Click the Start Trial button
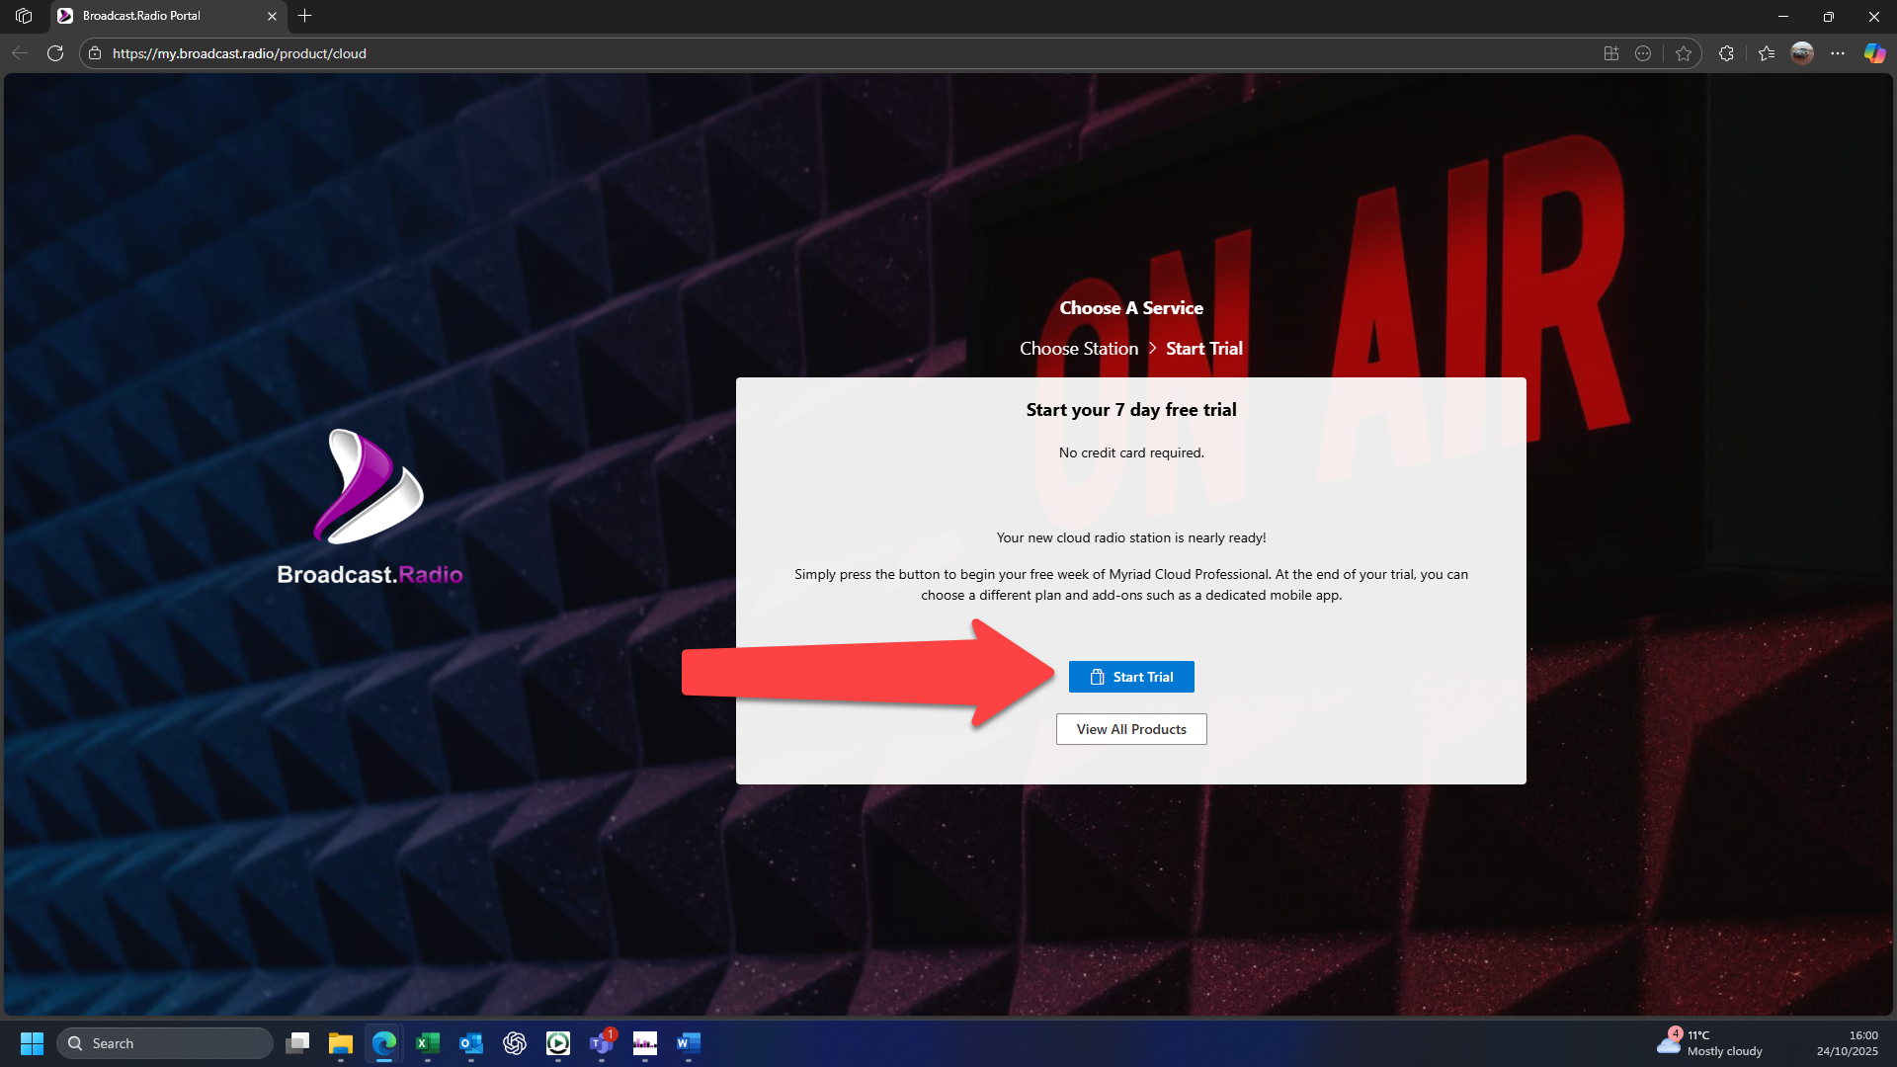Screen dimensions: 1897x1067 [1130, 677]
